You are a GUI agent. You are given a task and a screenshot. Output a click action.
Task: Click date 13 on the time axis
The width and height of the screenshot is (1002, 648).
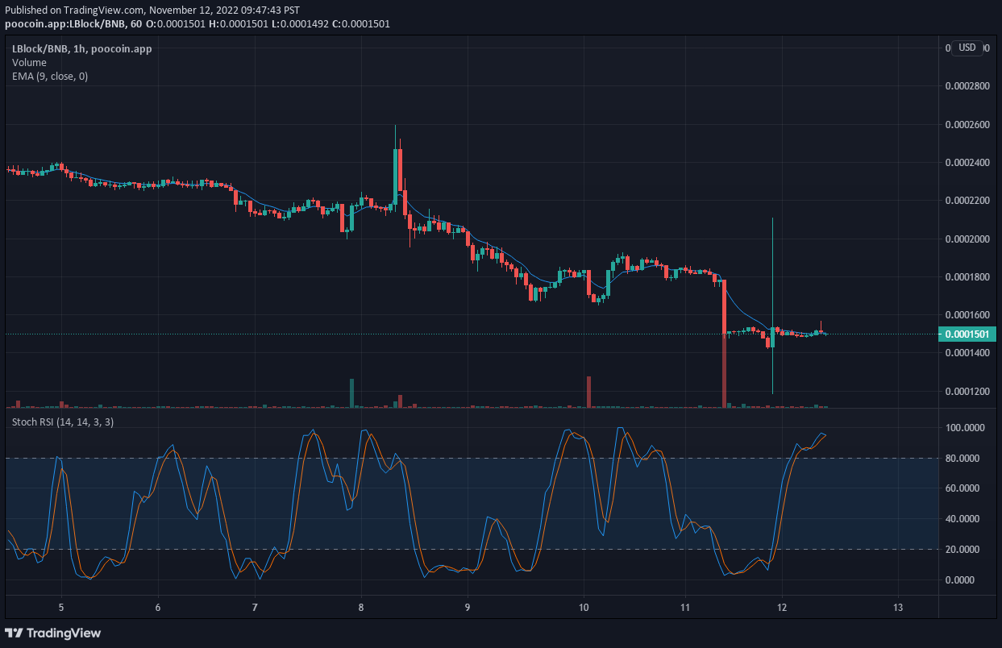(x=899, y=607)
